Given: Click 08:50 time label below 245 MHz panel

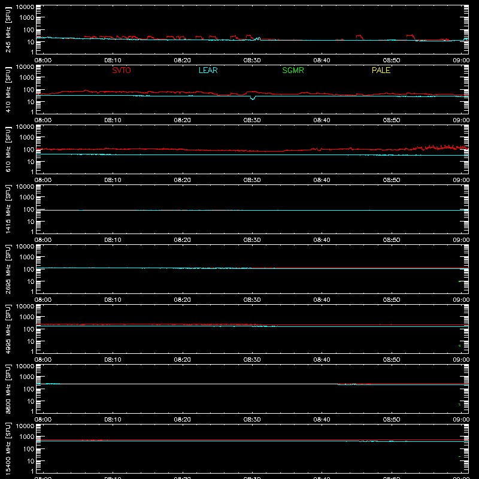Looking at the screenshot, I should (x=392, y=60).
